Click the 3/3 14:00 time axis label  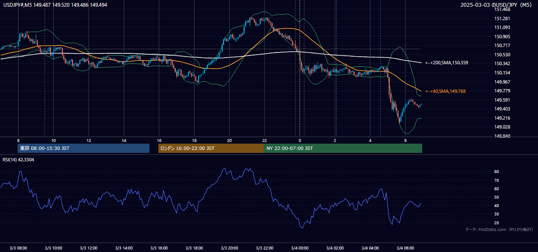[x=124, y=248]
